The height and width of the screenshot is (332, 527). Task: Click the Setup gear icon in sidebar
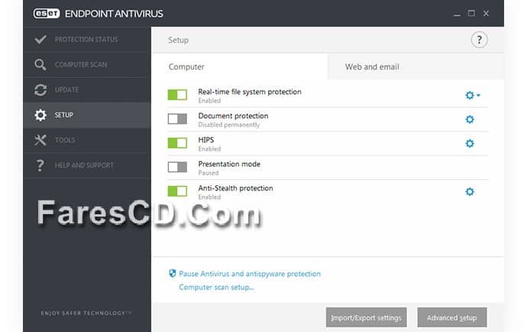tap(40, 115)
